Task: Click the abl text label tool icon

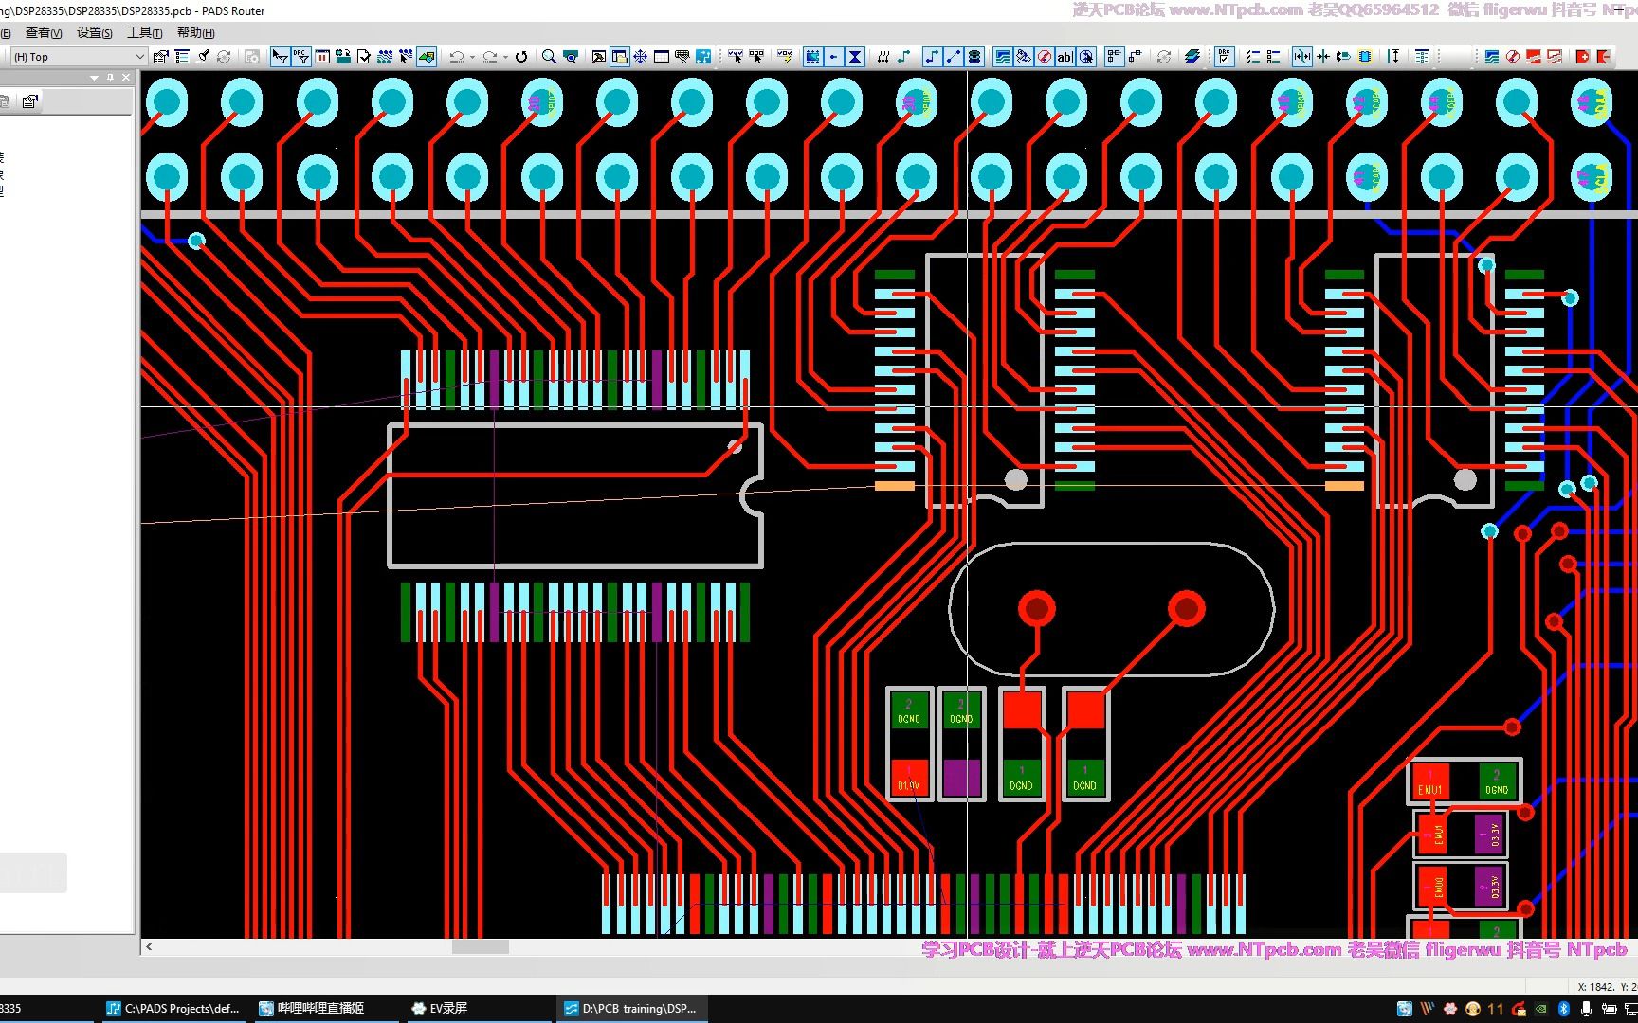Action: pos(1065,57)
